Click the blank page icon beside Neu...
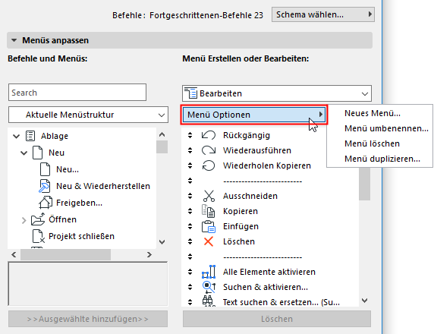The image size is (434, 334). tap(45, 169)
